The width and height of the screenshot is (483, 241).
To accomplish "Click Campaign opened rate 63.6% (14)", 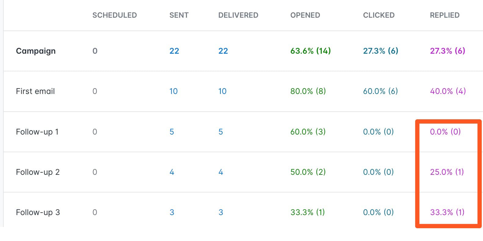I will 310,51.
